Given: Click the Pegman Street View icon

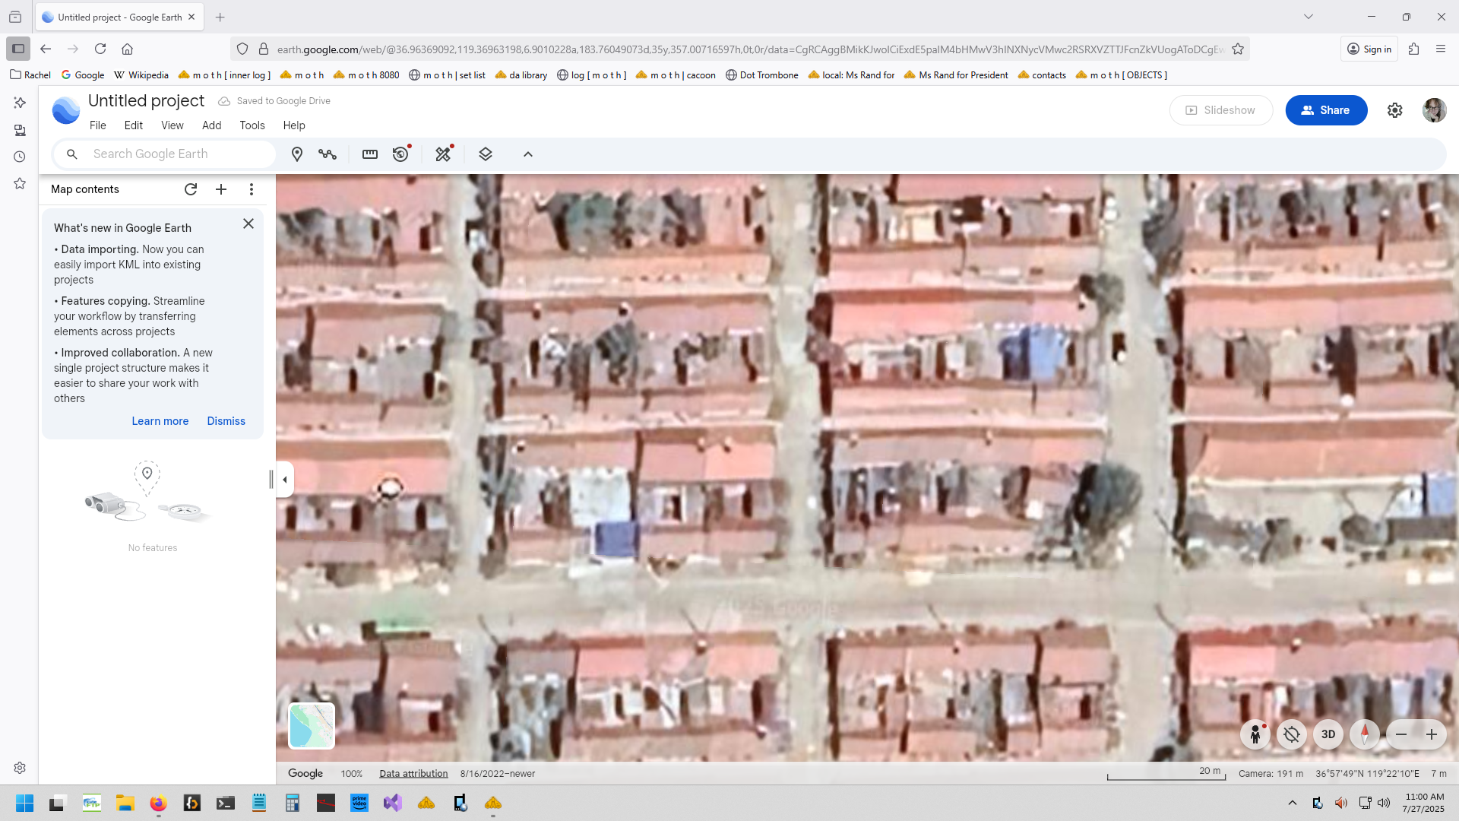Looking at the screenshot, I should (1255, 734).
